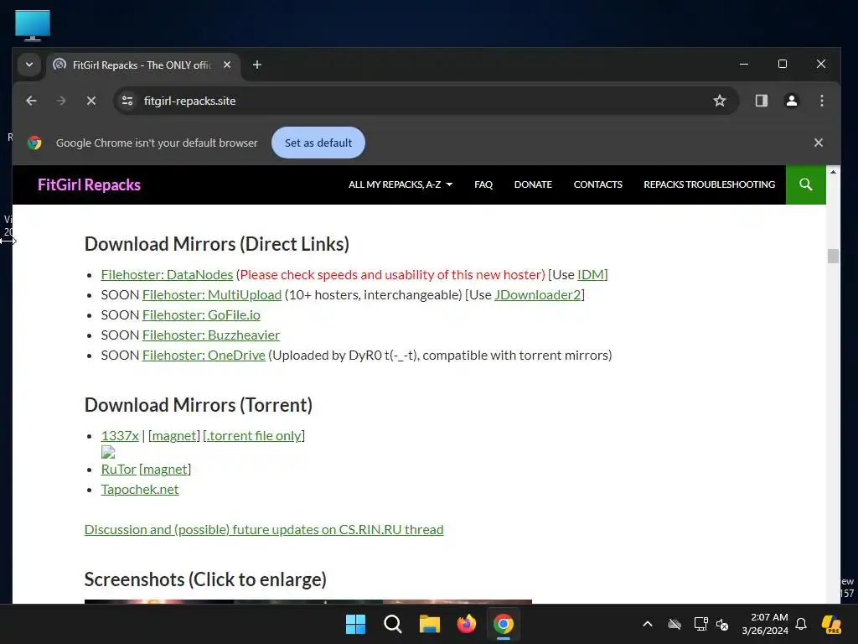Open the CS.RIN.RU discussion thread link

[x=264, y=530]
